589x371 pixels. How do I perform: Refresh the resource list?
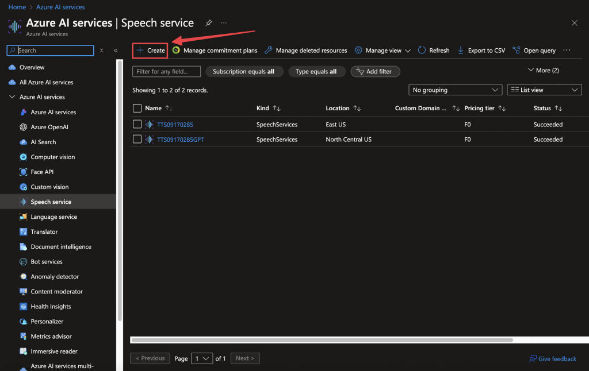click(434, 51)
